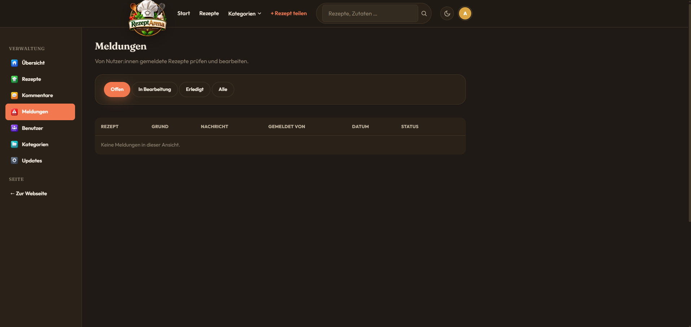This screenshot has height=327, width=691.
Task: Click "Keine Meldungen in dieser Ansicht." text
Action: [x=140, y=145]
